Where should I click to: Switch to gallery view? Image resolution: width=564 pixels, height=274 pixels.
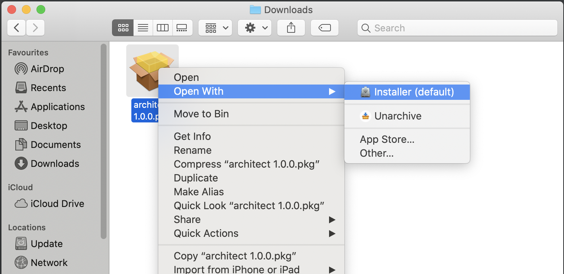click(182, 28)
